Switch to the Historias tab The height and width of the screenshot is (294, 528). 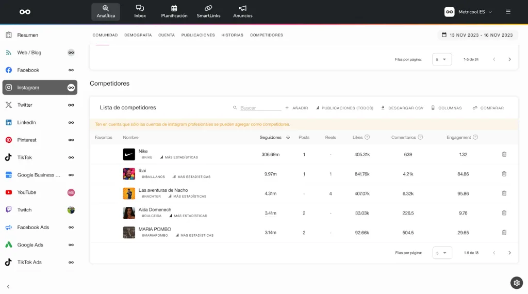click(x=233, y=35)
